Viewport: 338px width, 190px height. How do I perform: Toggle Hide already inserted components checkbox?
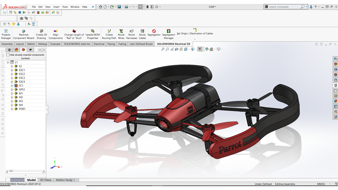pos(8,55)
